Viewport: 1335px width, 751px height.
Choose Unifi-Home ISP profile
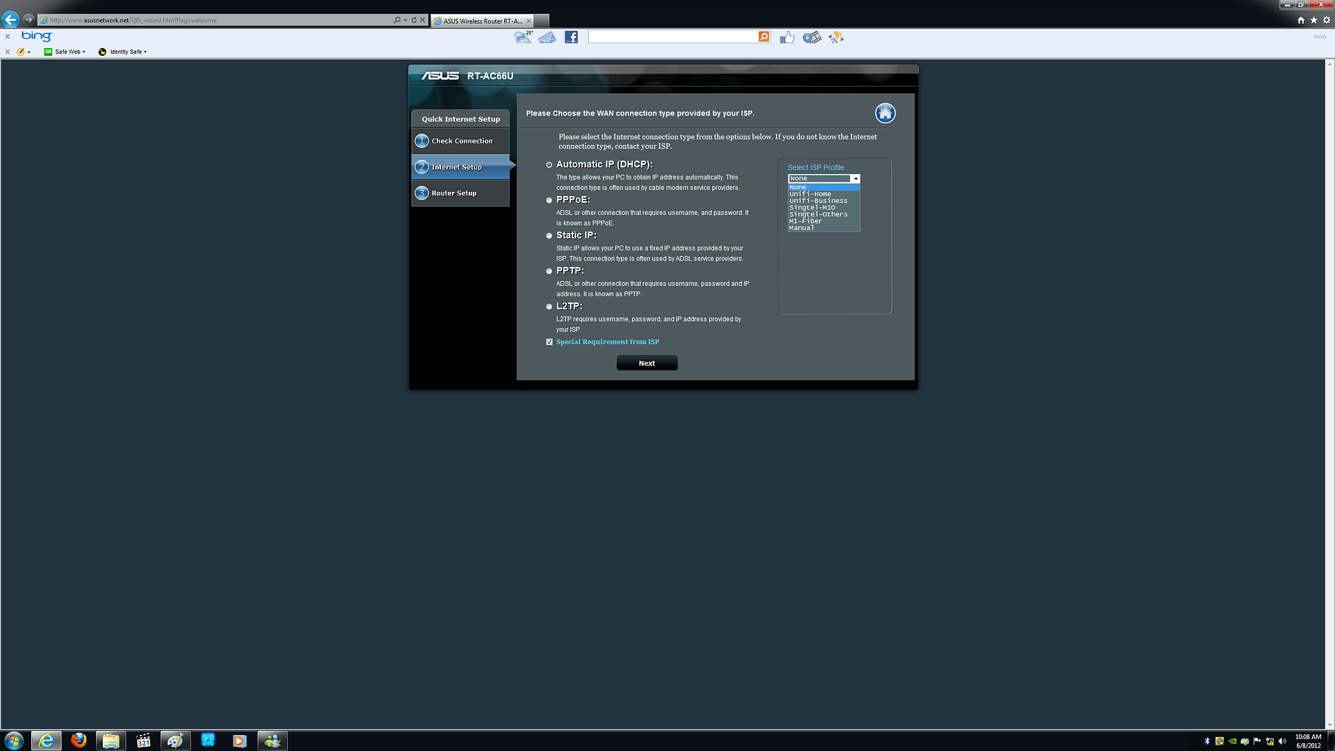tap(824, 194)
